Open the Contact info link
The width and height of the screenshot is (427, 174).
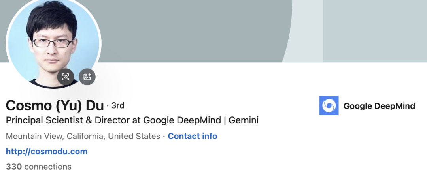pyautogui.click(x=193, y=136)
